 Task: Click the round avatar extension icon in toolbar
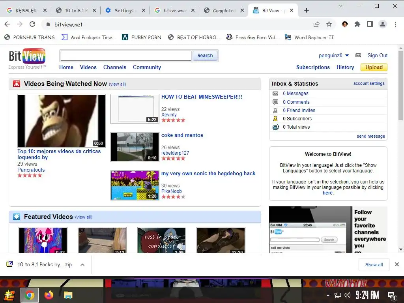click(x=345, y=24)
